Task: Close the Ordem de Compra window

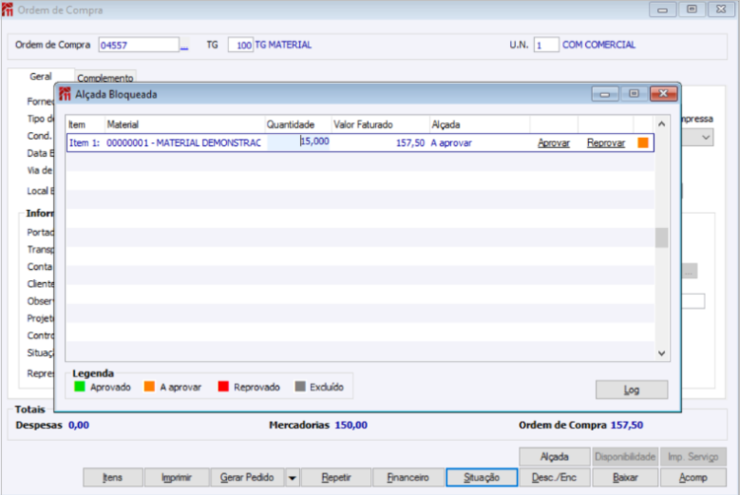Action: tap(721, 10)
